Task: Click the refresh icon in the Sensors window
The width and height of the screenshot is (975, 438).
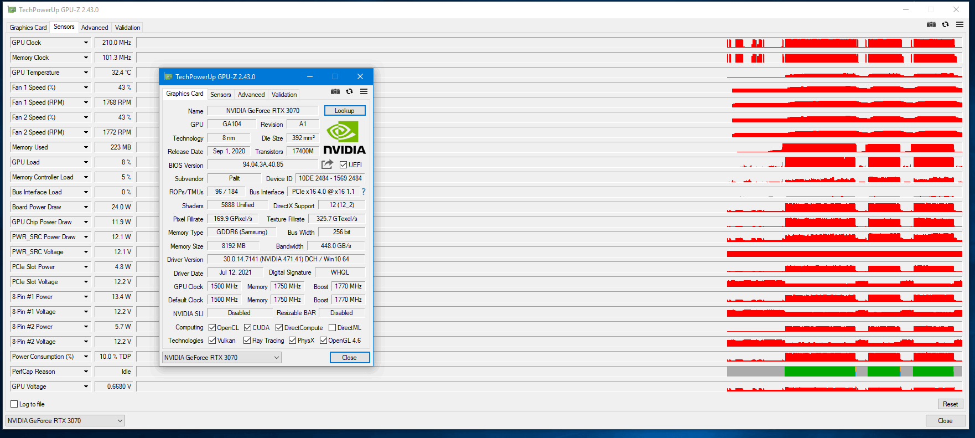Action: tap(945, 24)
